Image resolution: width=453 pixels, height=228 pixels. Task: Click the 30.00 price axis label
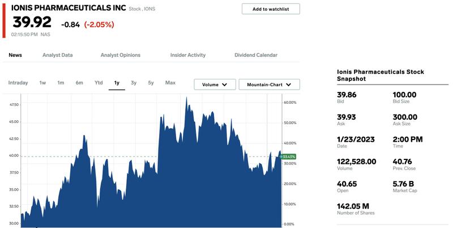pyautogui.click(x=14, y=223)
